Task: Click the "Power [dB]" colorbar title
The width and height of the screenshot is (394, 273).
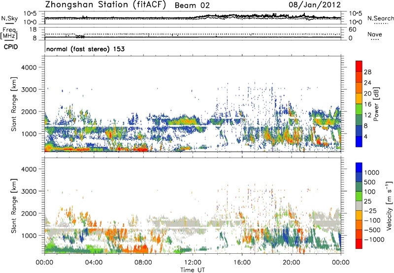Action: coord(376,104)
